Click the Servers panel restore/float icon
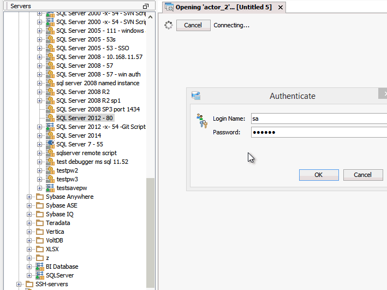The height and width of the screenshot is (290, 387). 146,6
